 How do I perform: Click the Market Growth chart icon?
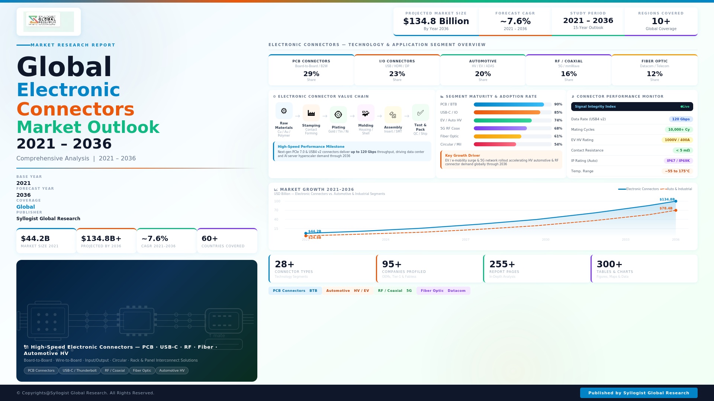coord(276,190)
